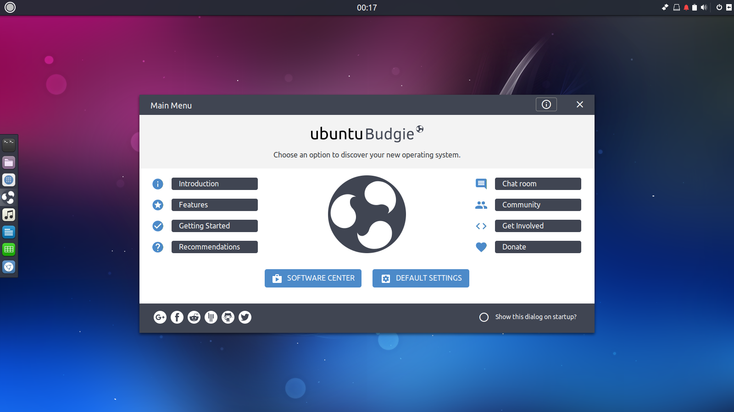Click the heart icon beside Donate
Screen dimensions: 734x412
coord(481,247)
